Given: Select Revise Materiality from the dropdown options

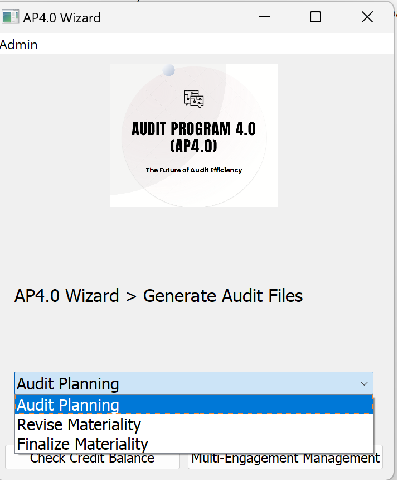Looking at the screenshot, I should (x=79, y=425).
